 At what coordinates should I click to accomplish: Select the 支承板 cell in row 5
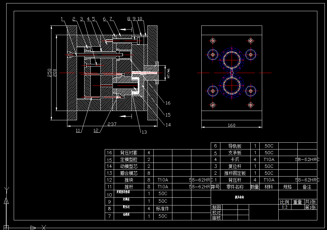235,153
